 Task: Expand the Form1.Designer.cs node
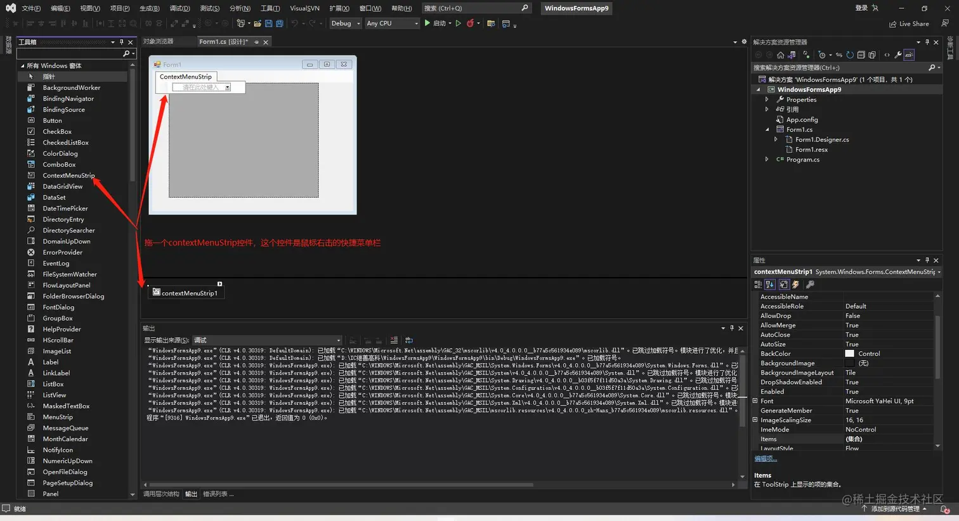click(776, 139)
